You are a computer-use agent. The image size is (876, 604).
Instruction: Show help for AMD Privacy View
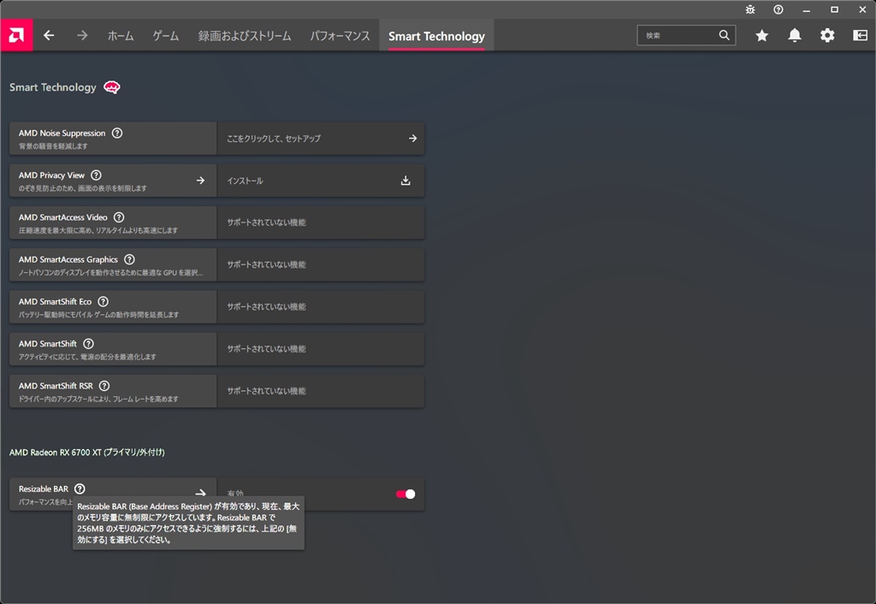(x=96, y=175)
